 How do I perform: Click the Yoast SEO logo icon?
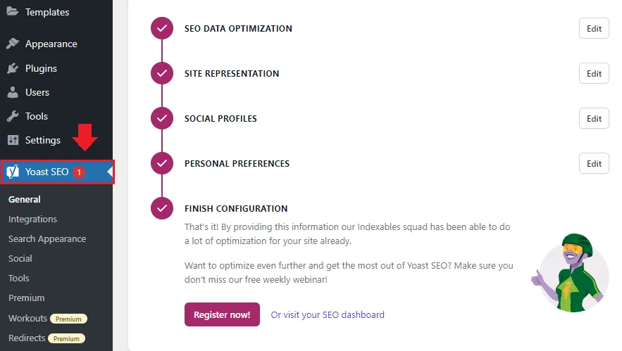click(13, 172)
